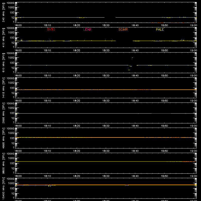The width and height of the screenshot is (201, 201).
Task: Click 18:50 tick under the 4995 MHz plot
Action: coord(164,151)
